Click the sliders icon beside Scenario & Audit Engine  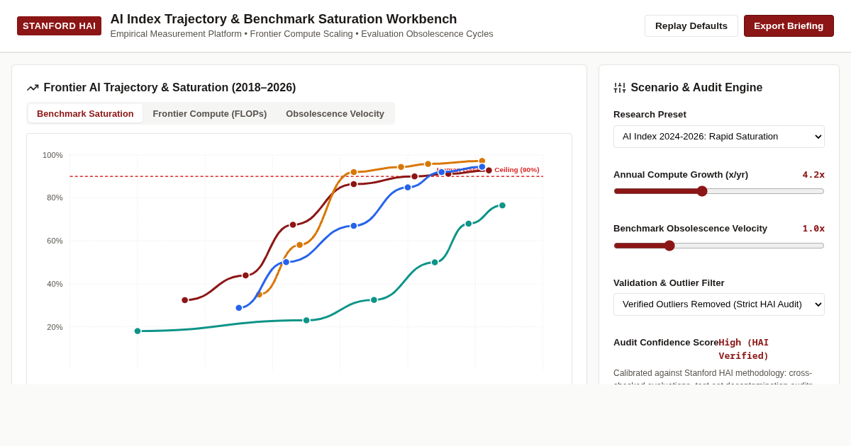tap(619, 88)
